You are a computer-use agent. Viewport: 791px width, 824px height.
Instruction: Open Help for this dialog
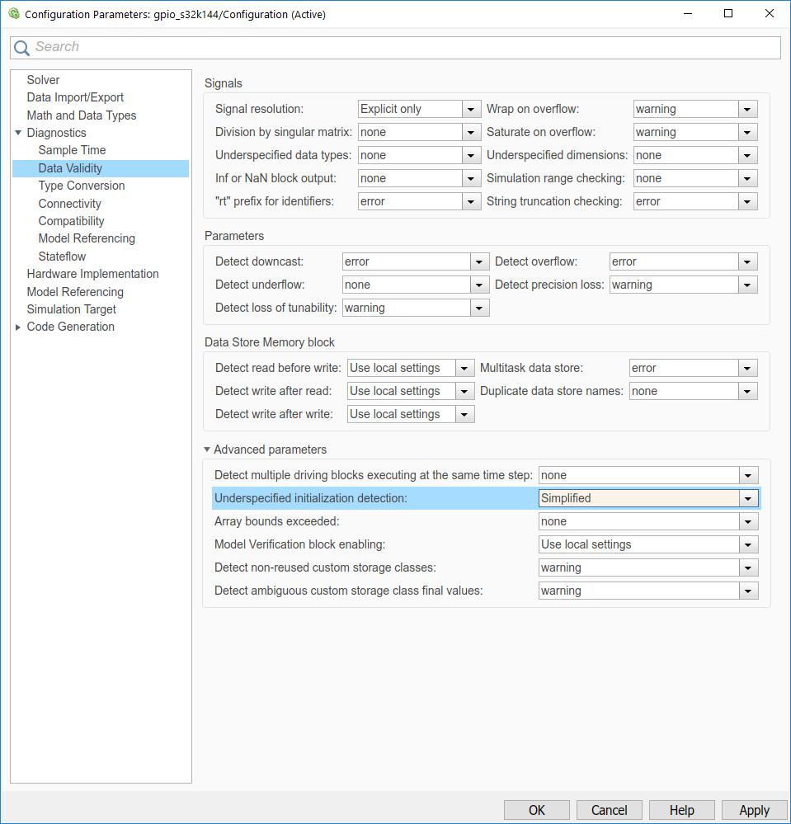[681, 810]
